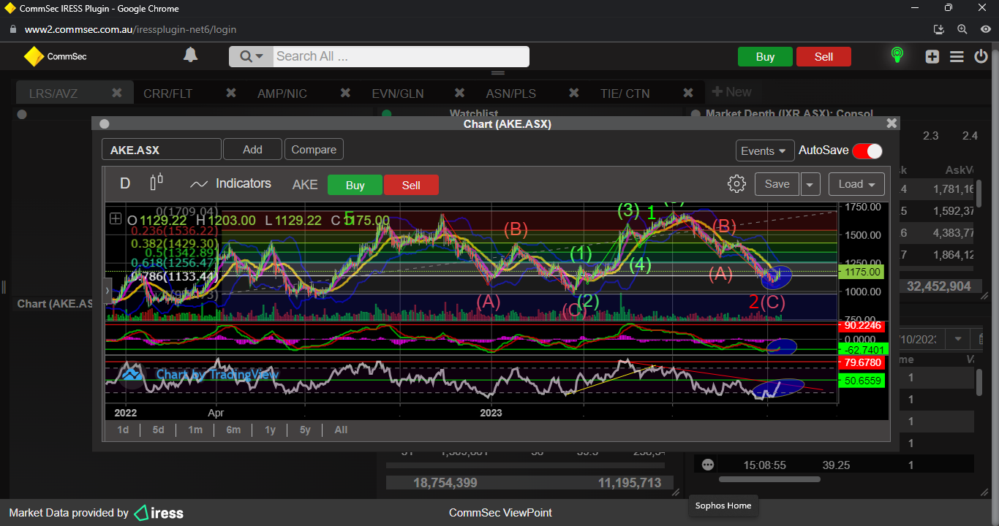The width and height of the screenshot is (999, 526).
Task: Switch to the ASN/PLS tab
Action: pyautogui.click(x=511, y=94)
